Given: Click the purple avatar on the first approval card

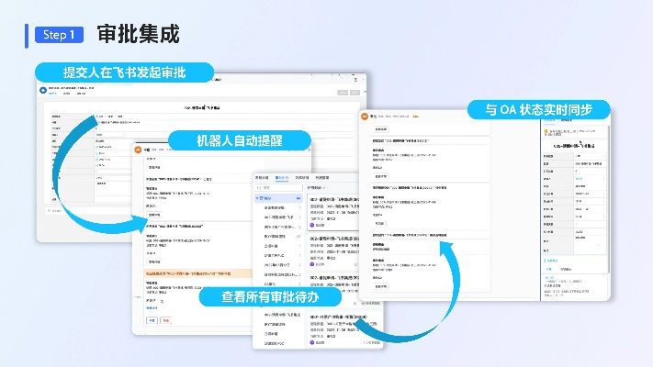Looking at the screenshot, I should pyautogui.click(x=312, y=225).
